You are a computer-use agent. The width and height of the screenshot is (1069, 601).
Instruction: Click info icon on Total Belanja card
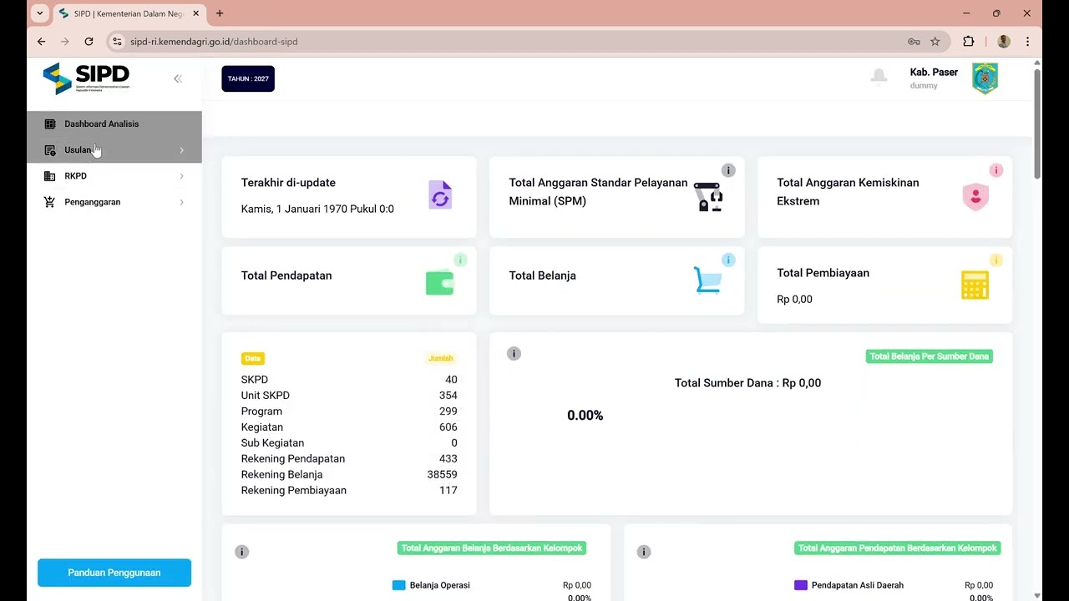pyautogui.click(x=728, y=260)
